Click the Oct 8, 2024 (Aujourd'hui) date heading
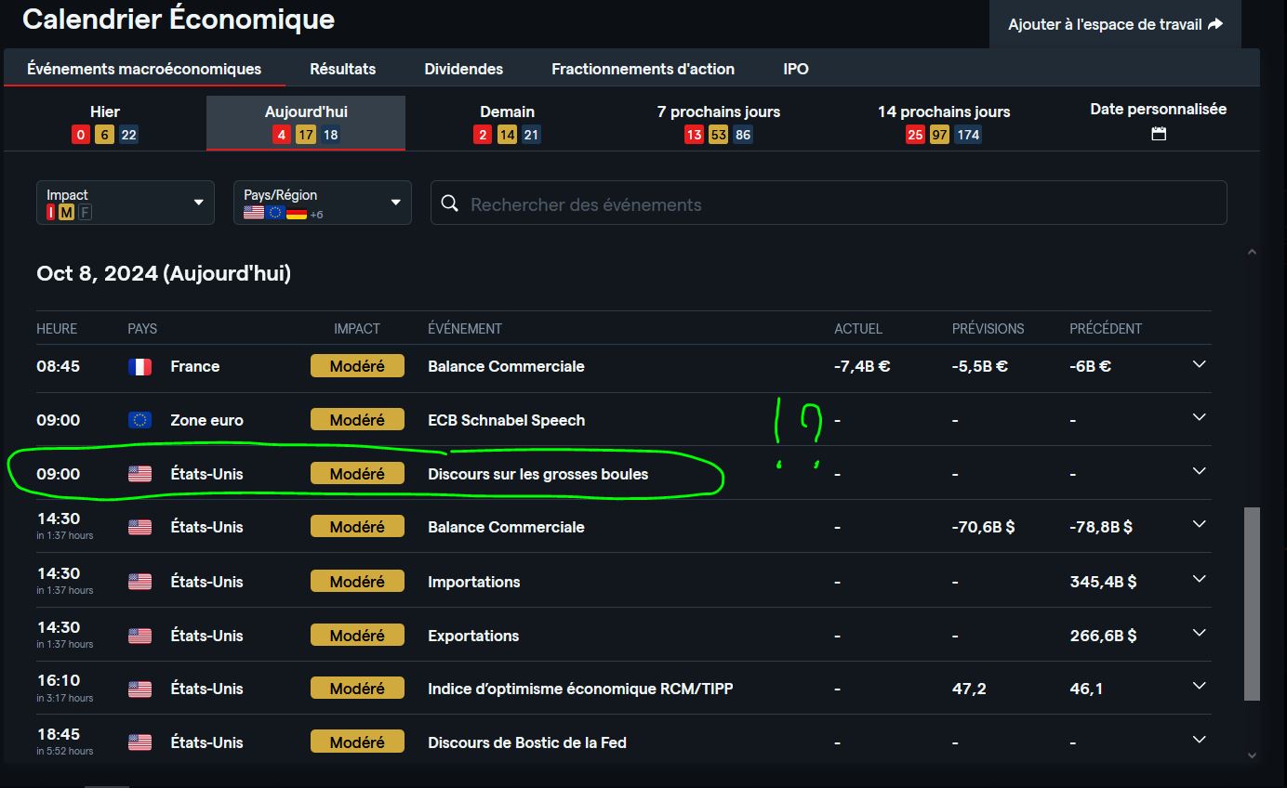This screenshot has height=788, width=1287. pos(164,274)
